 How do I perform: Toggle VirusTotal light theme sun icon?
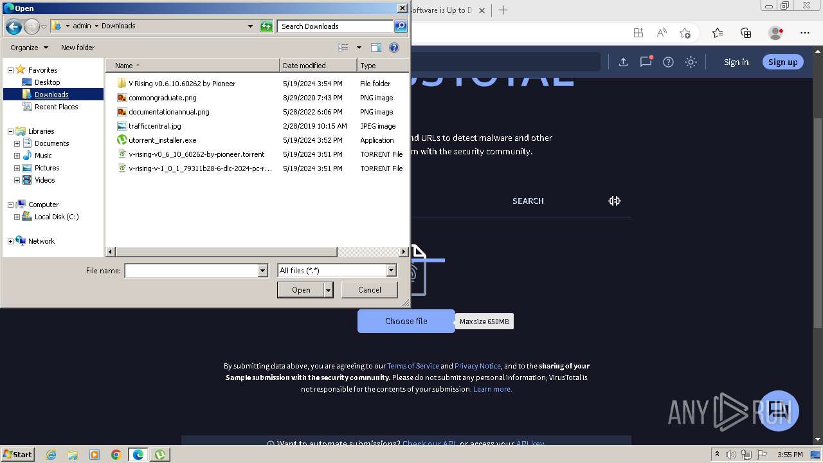[691, 62]
